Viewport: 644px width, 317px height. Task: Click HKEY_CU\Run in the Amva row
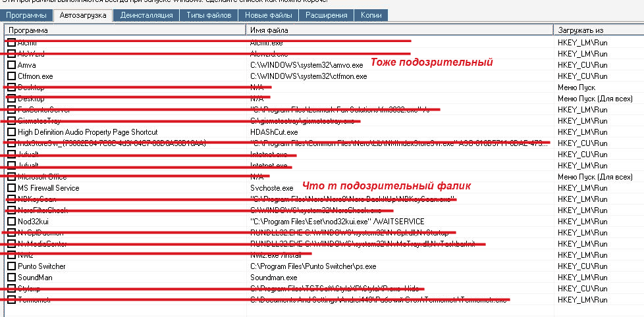coord(582,65)
